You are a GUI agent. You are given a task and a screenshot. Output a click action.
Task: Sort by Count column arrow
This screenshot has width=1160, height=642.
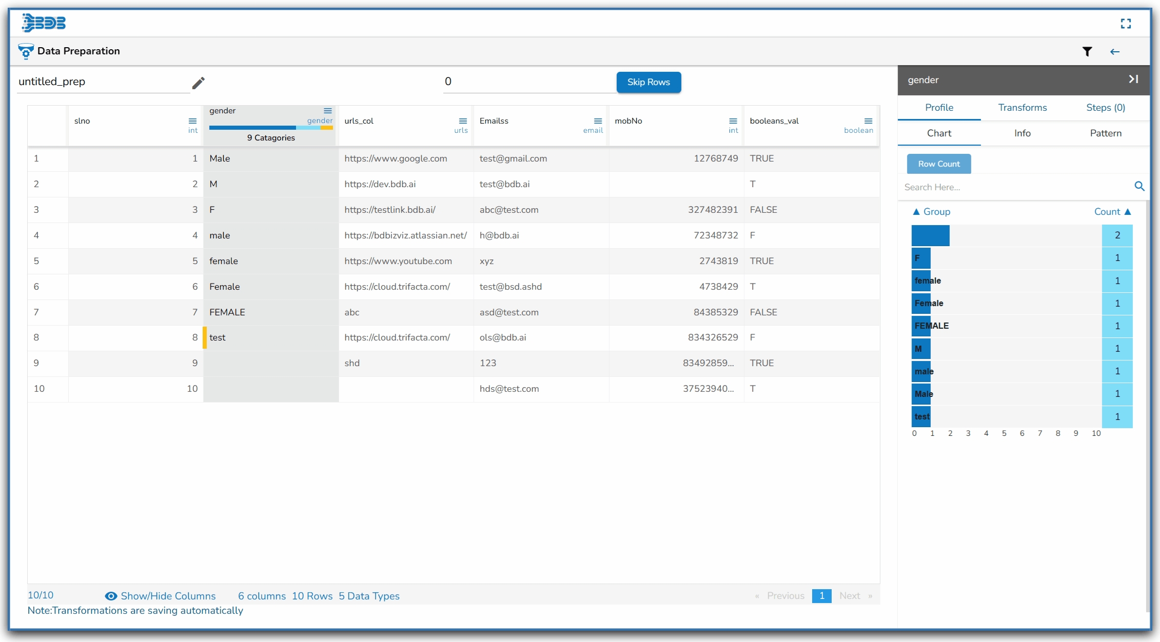point(1128,212)
